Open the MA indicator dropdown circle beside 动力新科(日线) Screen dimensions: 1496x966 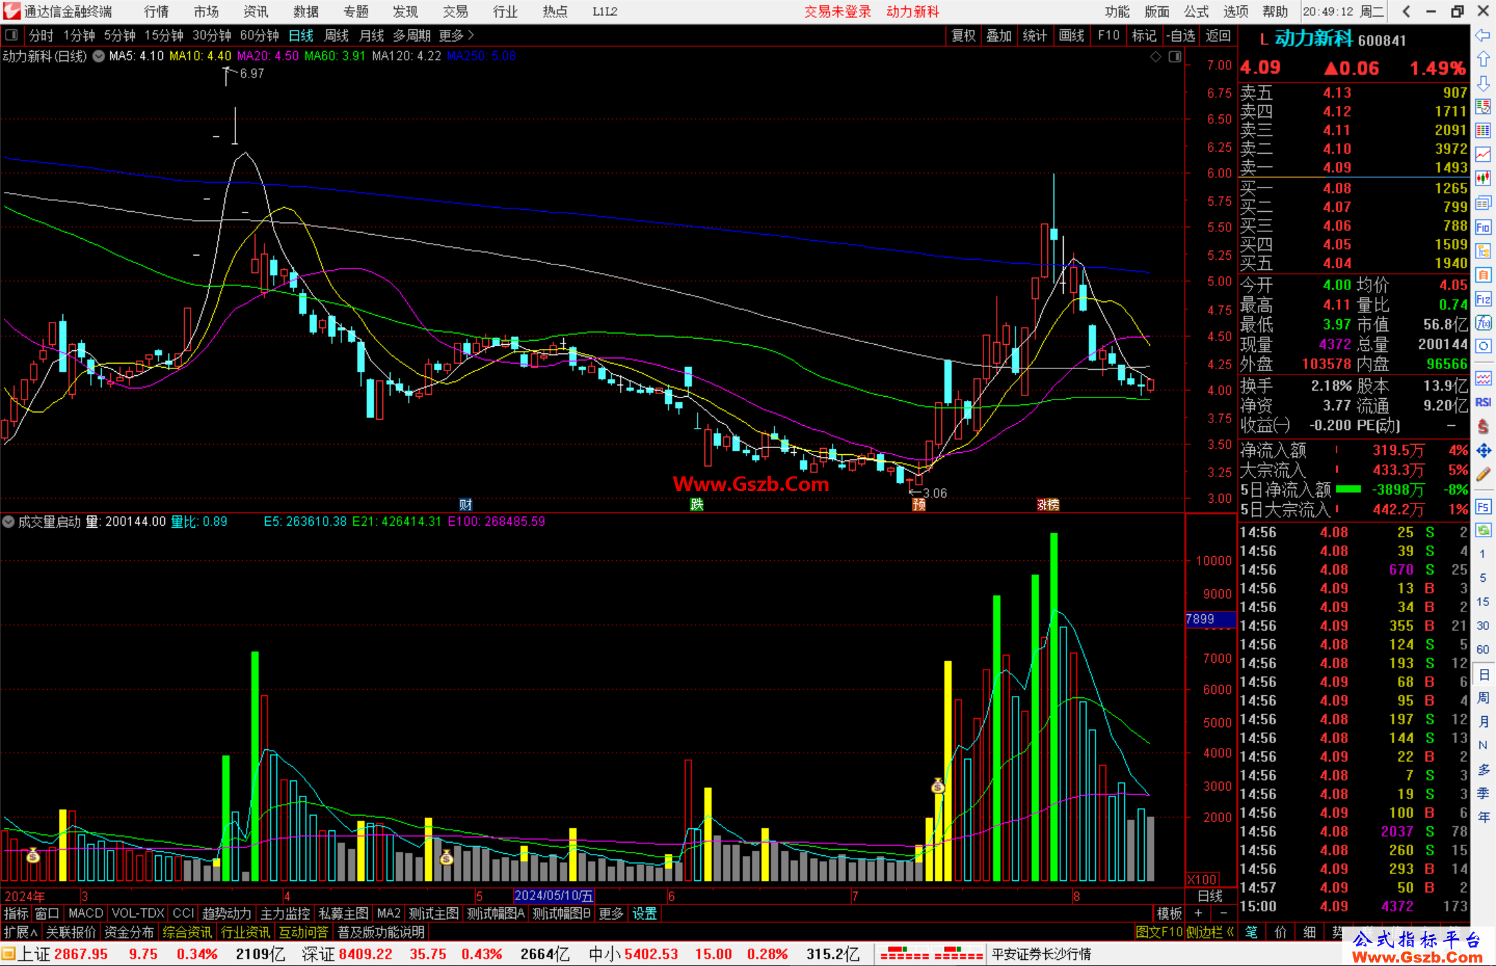pos(98,57)
